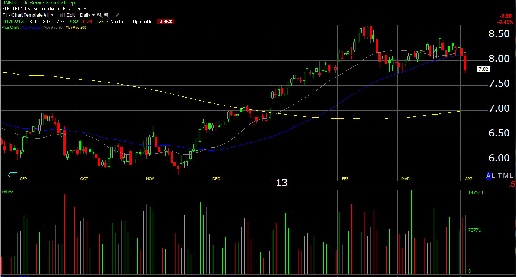This screenshot has width=516, height=277.
Task: Toggle the highlighted A scale letter
Action: (489, 176)
